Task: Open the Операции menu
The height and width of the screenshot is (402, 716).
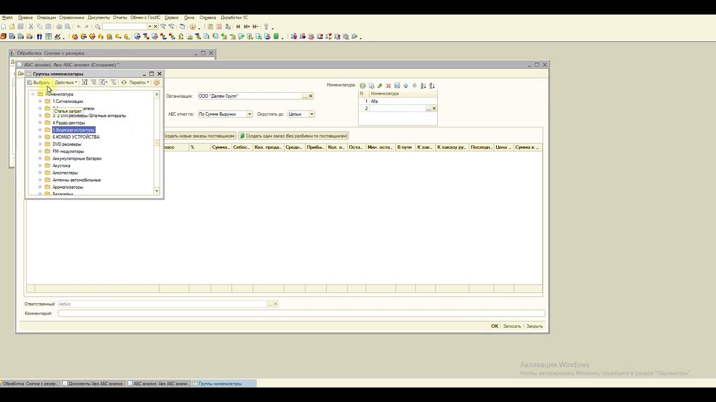Action: tap(46, 17)
